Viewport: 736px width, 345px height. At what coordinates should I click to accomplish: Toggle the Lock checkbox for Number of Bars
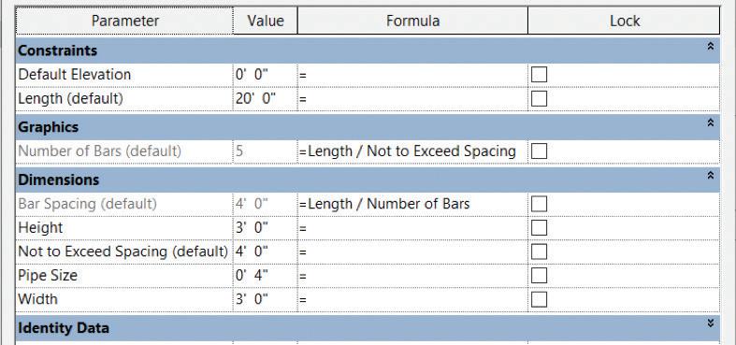[x=539, y=151]
